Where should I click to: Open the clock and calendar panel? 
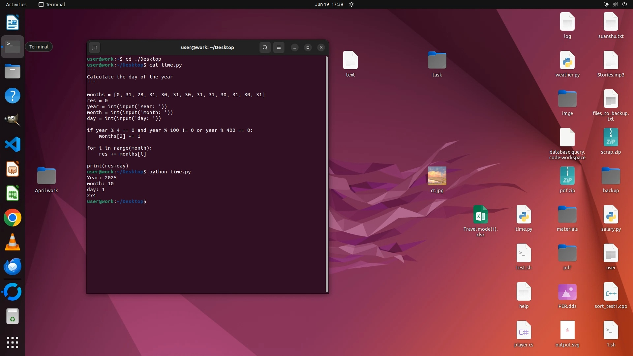(329, 4)
